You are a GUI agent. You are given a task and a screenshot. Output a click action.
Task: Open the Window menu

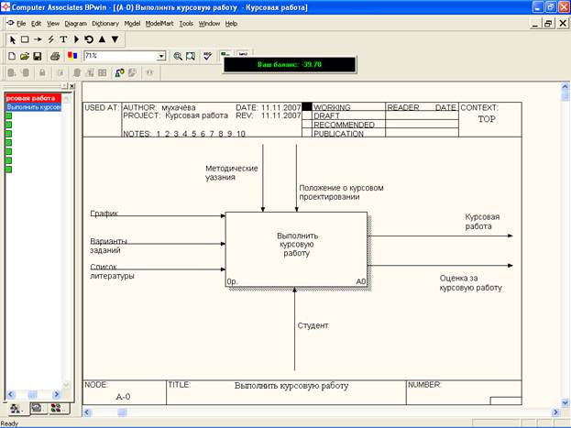209,24
